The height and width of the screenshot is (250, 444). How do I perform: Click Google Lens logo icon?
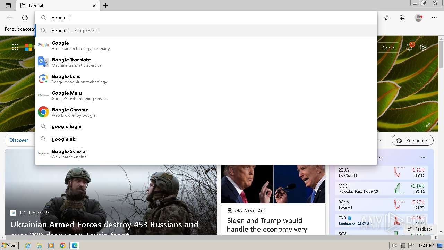[43, 78]
